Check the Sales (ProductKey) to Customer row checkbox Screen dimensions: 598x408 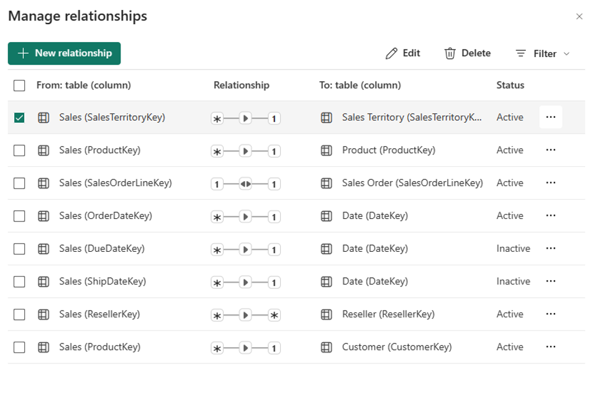(19, 347)
